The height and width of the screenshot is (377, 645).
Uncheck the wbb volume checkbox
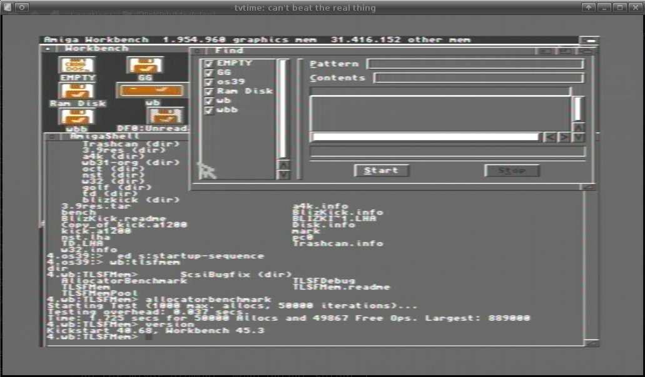[208, 110]
